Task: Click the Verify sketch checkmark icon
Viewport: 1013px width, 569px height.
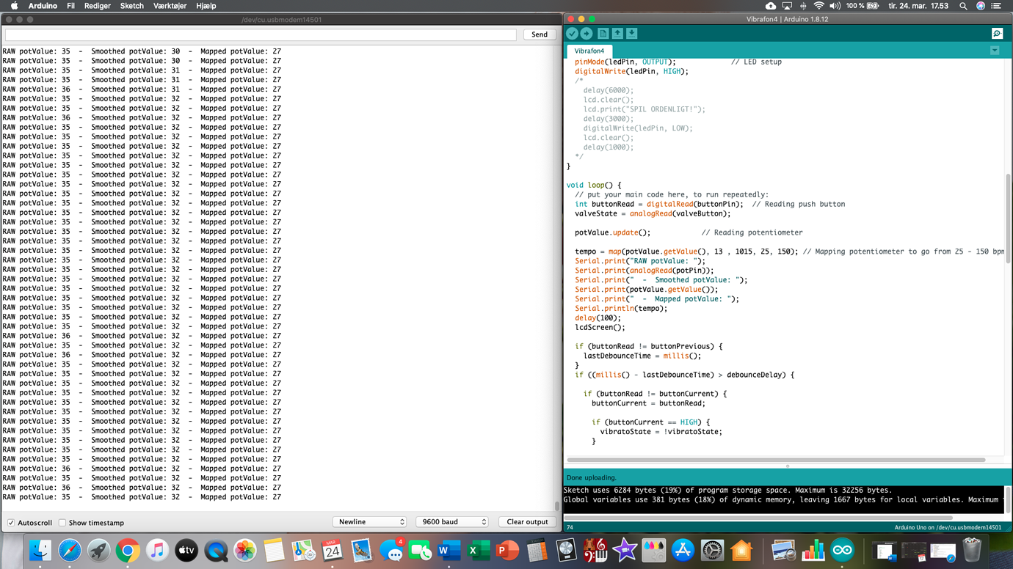Action: (x=572, y=34)
